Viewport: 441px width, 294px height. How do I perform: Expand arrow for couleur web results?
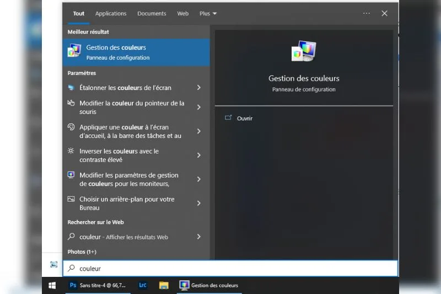coord(199,237)
